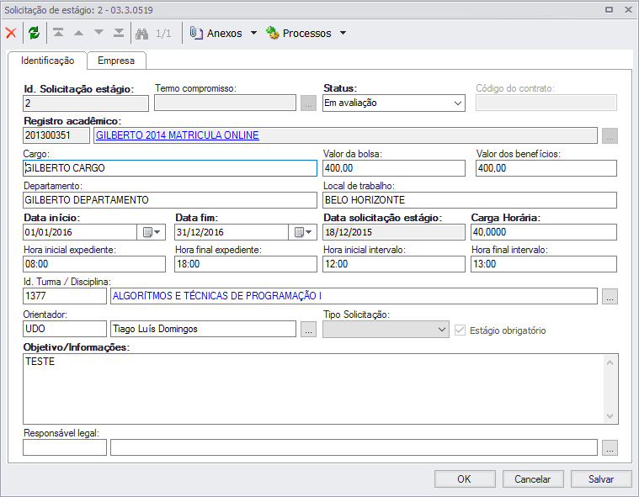This screenshot has width=639, height=497.
Task: Open Orientador lookup button
Action: [x=308, y=330]
